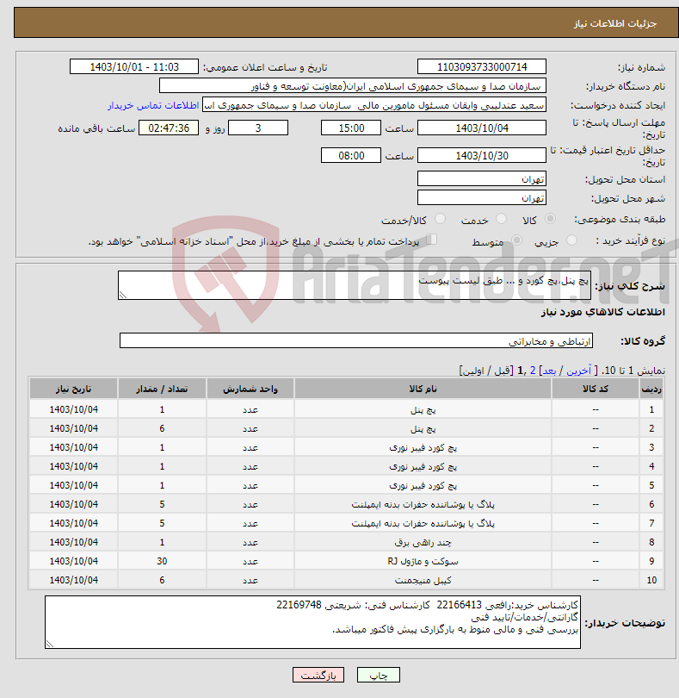The height and width of the screenshot is (698, 679).
Task: Click the delivery province تهران field
Action: 482,179
